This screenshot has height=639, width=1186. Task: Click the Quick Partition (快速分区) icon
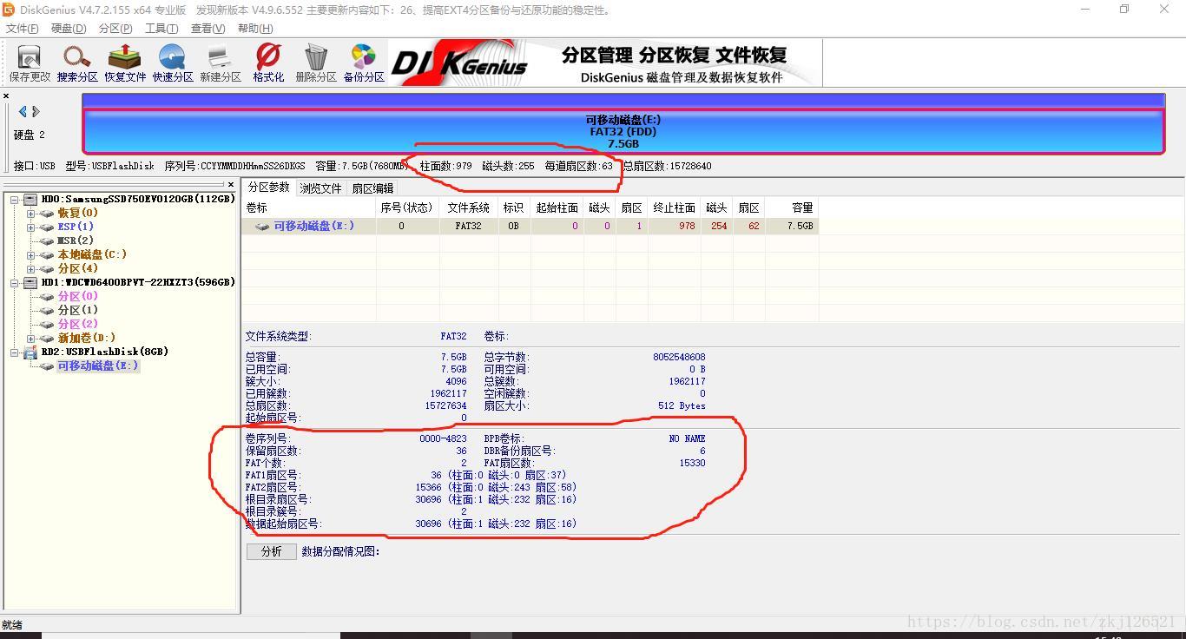[x=173, y=63]
